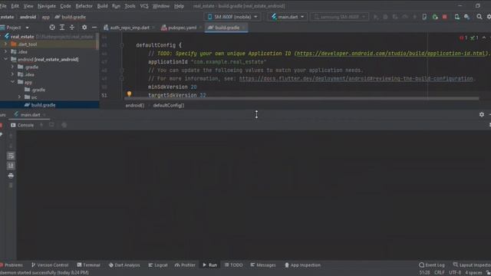The width and height of the screenshot is (491, 276).
Task: Click the Print icon in Run console
Action: click(x=11, y=176)
